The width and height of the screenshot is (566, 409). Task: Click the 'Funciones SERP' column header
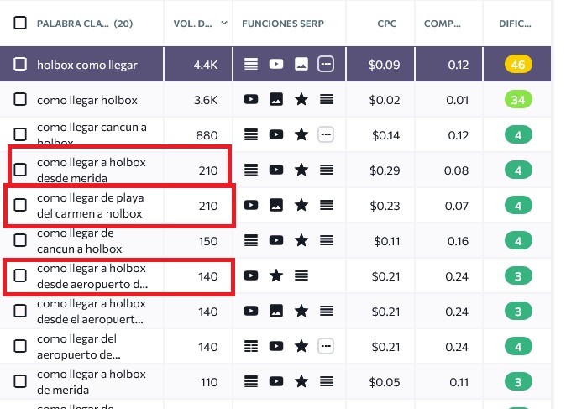click(282, 23)
